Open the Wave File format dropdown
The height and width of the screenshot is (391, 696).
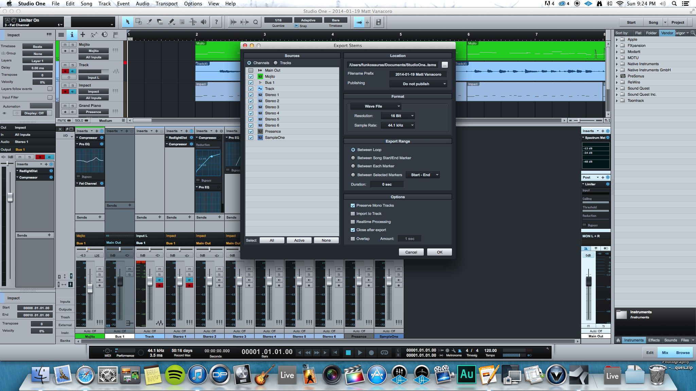[x=376, y=106]
